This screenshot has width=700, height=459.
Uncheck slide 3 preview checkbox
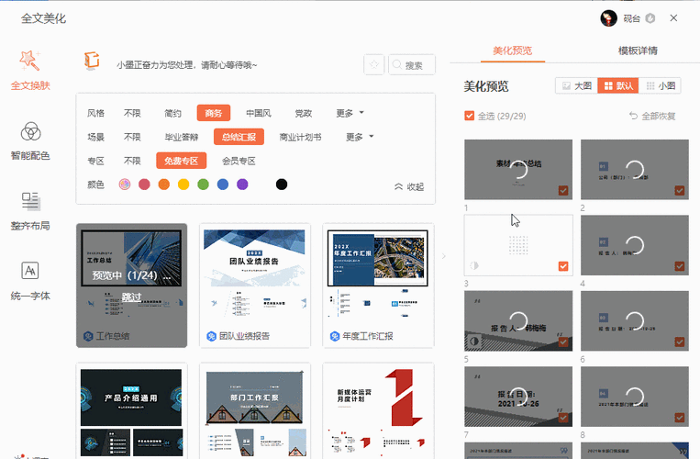point(563,266)
